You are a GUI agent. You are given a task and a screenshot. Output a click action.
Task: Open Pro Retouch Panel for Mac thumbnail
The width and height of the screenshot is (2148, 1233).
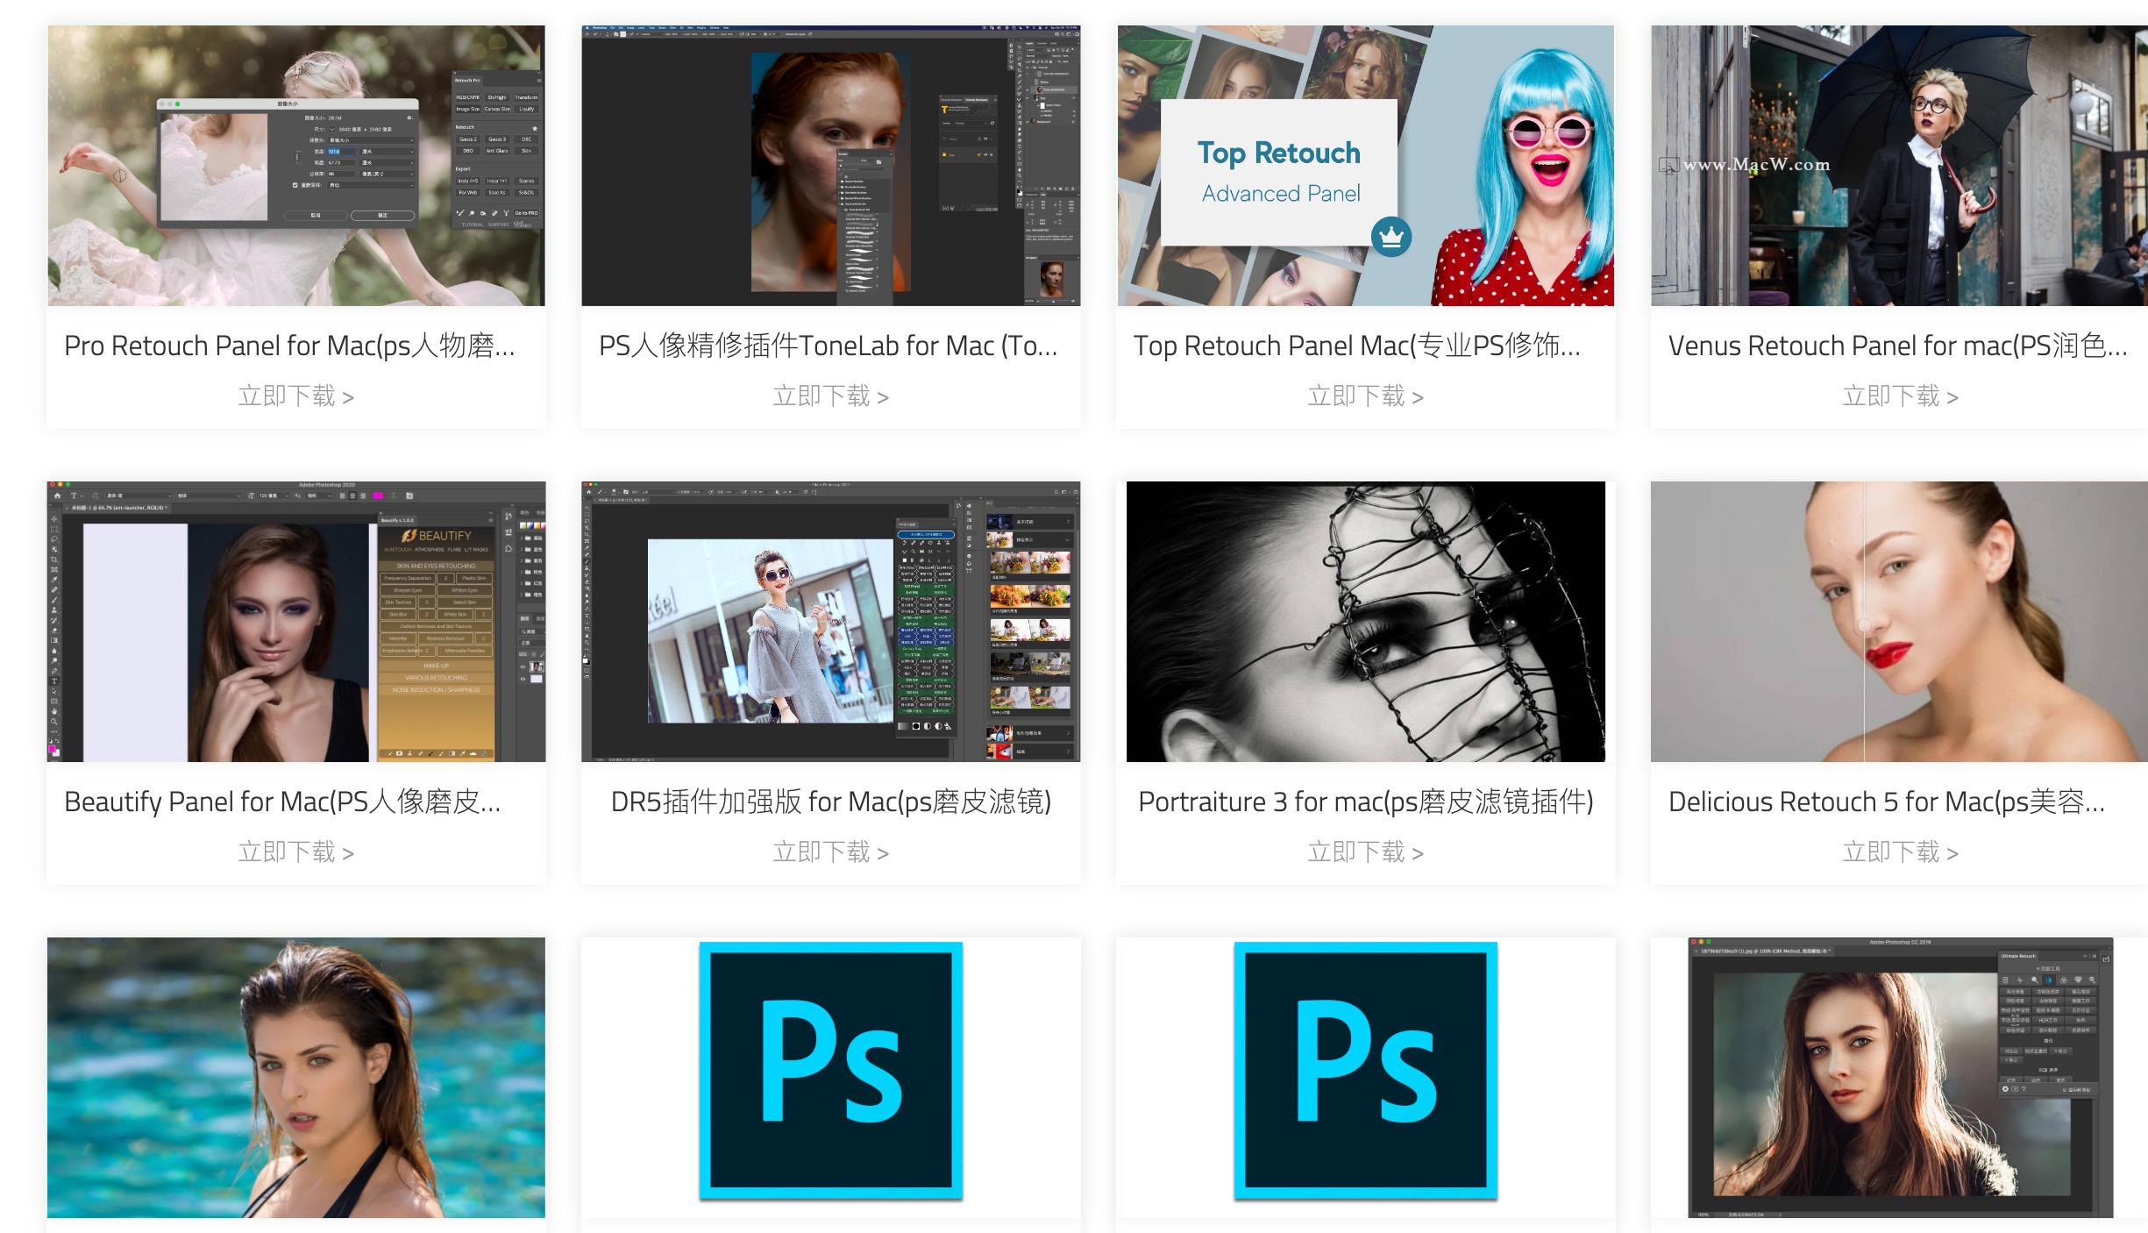[x=295, y=165]
